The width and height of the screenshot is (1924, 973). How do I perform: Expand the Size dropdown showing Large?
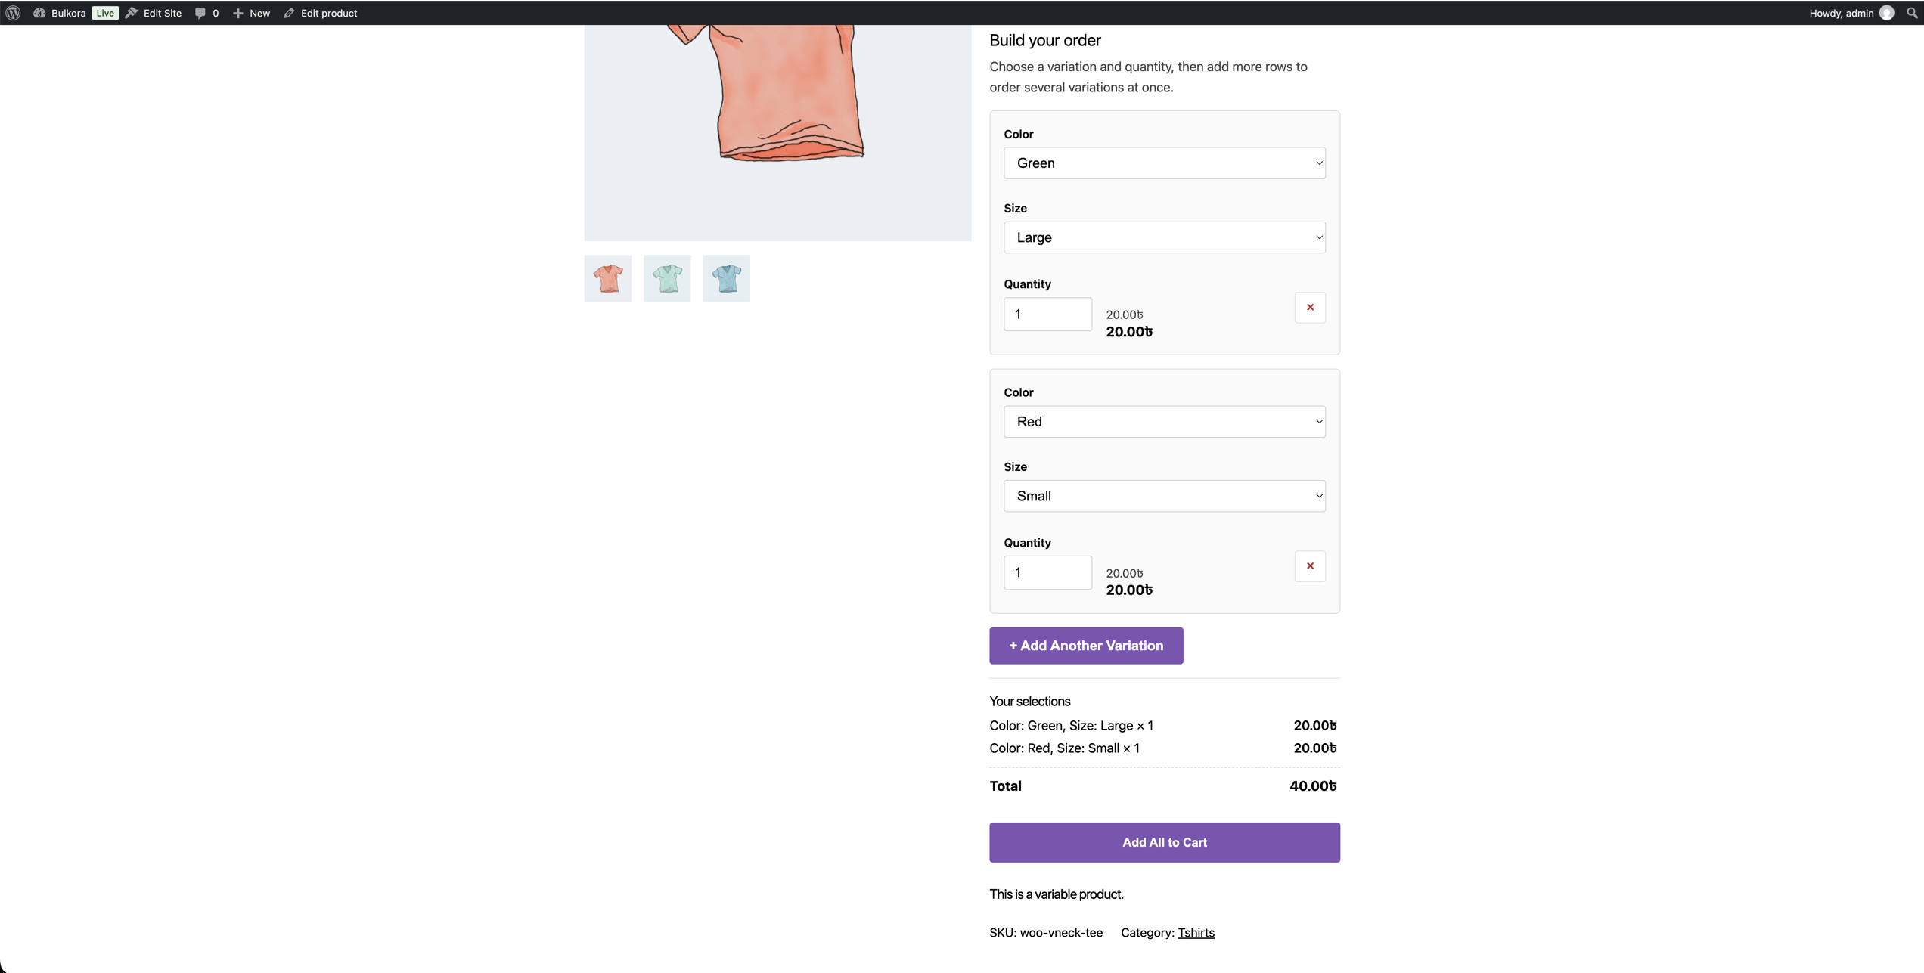[1164, 237]
